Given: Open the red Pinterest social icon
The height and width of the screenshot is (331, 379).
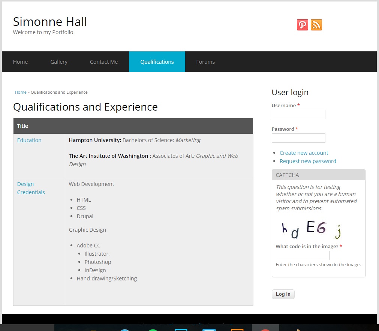Looking at the screenshot, I should click(x=302, y=25).
